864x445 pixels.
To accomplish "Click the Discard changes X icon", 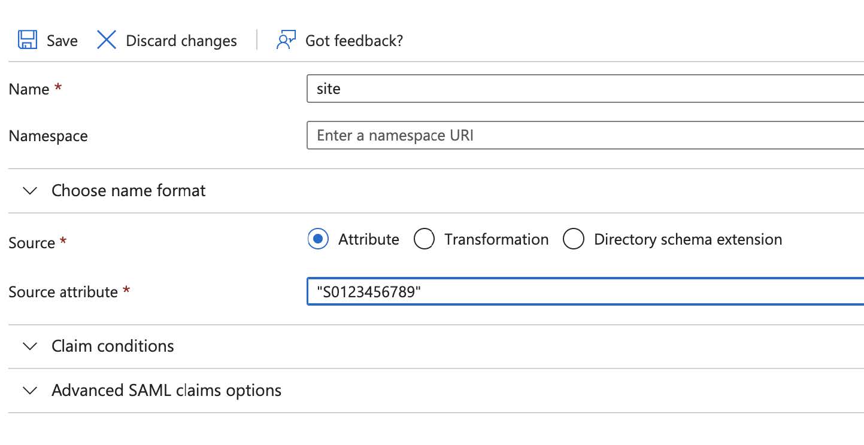I will (x=107, y=40).
